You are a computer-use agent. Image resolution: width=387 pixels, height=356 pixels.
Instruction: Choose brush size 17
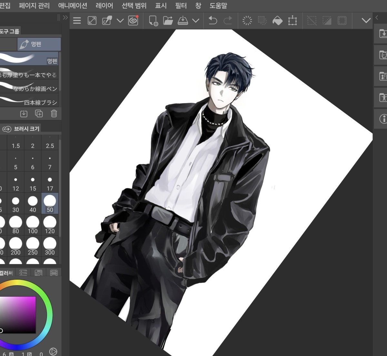50,183
